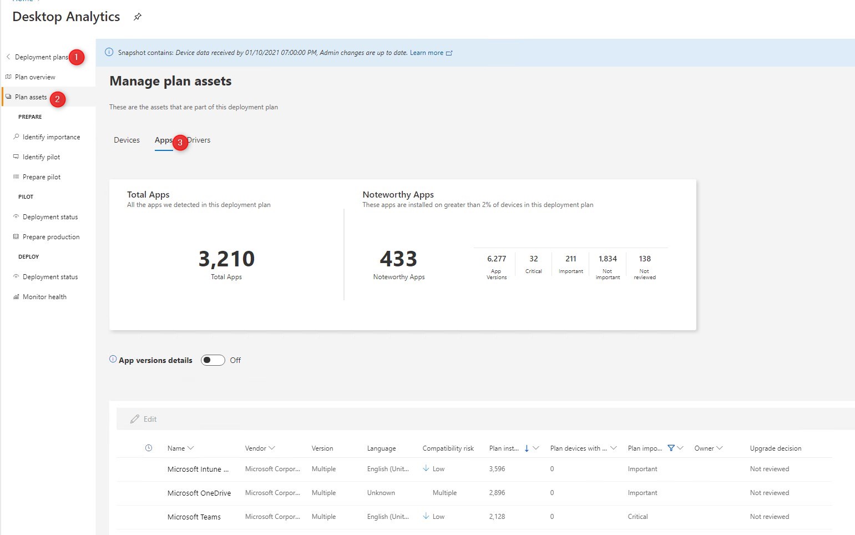Open Plan overview in sidebar
The height and width of the screenshot is (535, 855).
35,77
